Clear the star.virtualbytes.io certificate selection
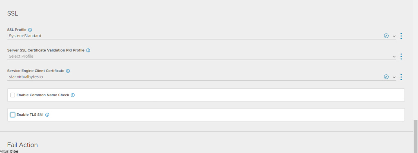Viewport: 418px width, 153px height. (386, 77)
